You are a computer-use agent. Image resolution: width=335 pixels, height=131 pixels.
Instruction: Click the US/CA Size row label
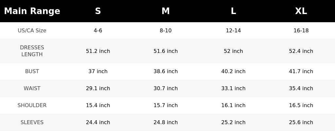point(32,30)
